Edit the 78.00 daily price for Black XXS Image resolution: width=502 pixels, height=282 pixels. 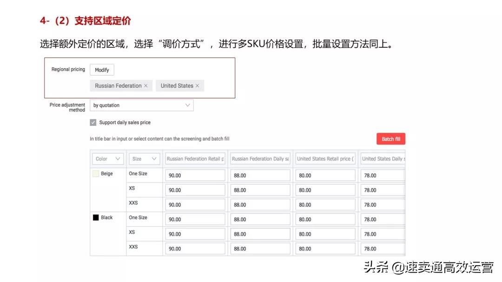pyautogui.click(x=382, y=248)
